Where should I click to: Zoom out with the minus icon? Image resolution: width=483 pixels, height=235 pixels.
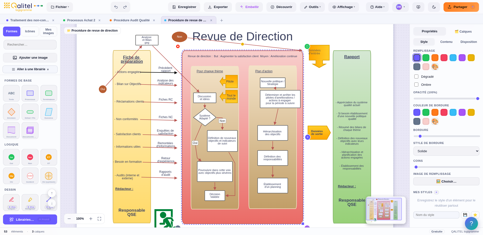(69, 219)
